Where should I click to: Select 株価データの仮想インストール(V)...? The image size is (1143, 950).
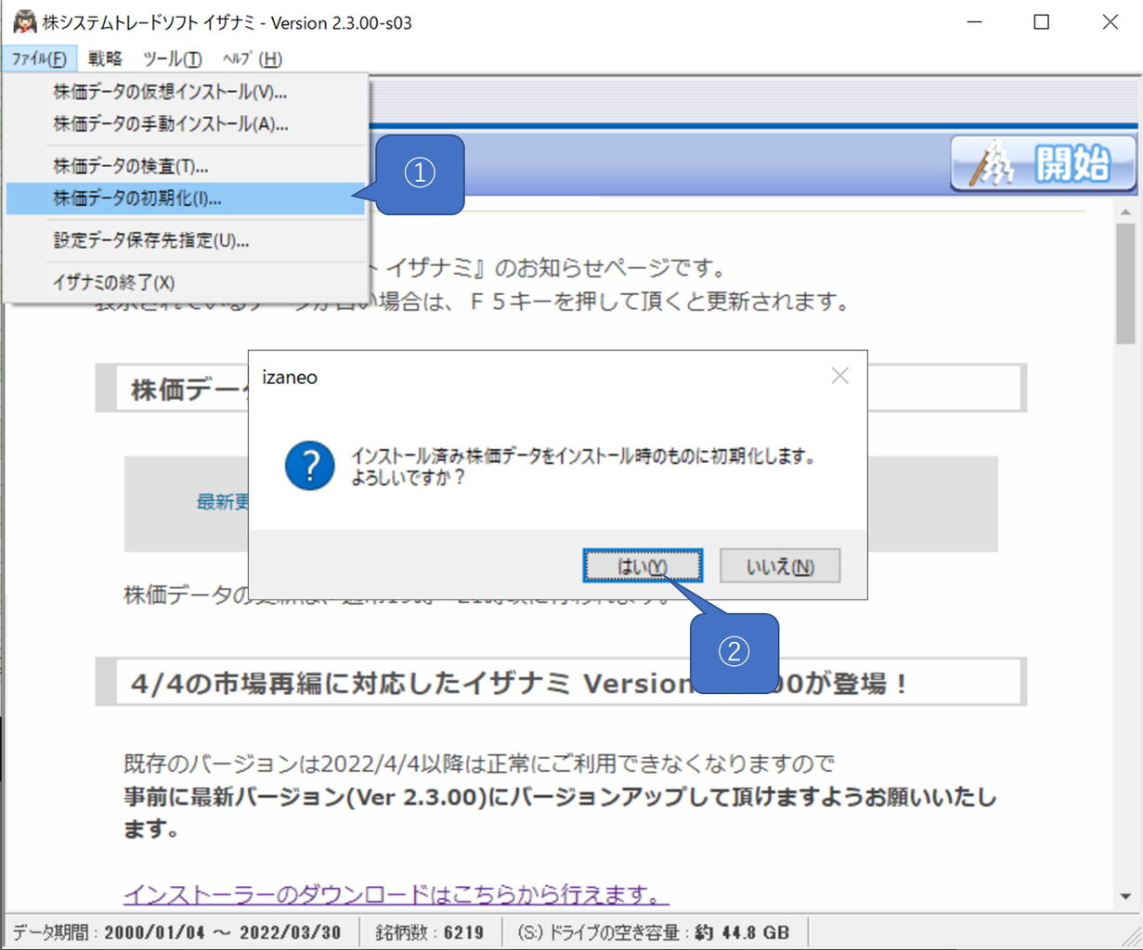(x=186, y=91)
